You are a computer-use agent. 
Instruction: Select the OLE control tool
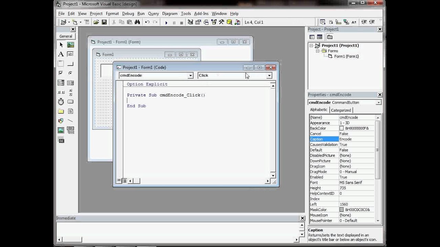(61, 140)
